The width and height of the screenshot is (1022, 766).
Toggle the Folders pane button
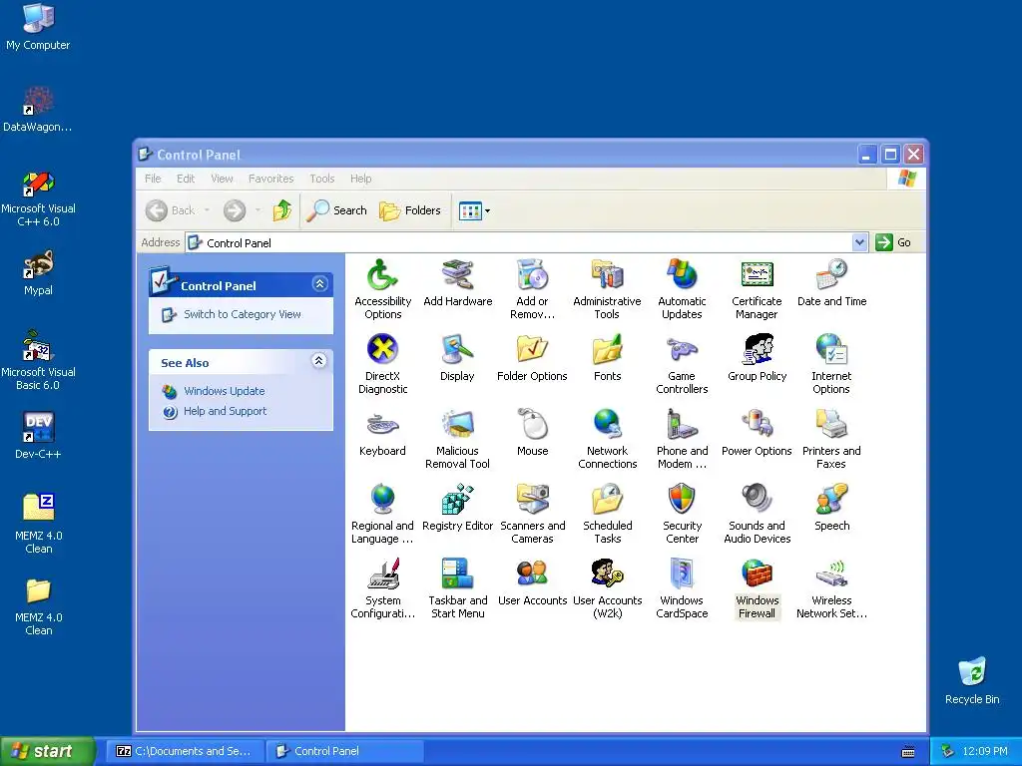410,210
